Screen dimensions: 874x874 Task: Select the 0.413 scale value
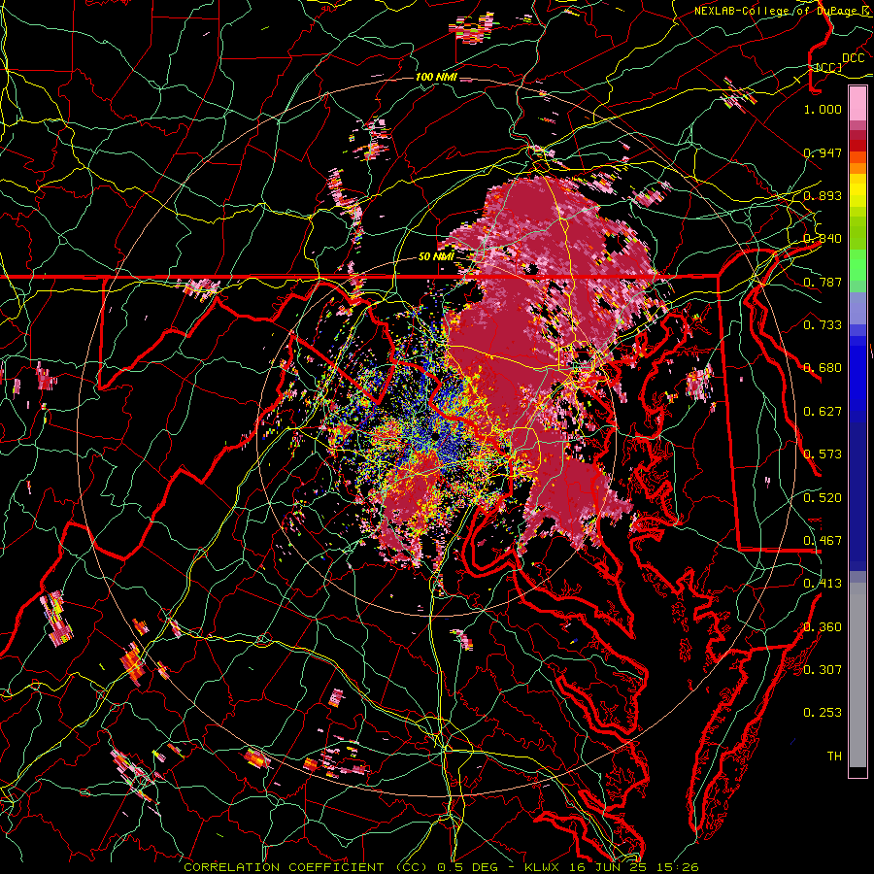(x=823, y=584)
